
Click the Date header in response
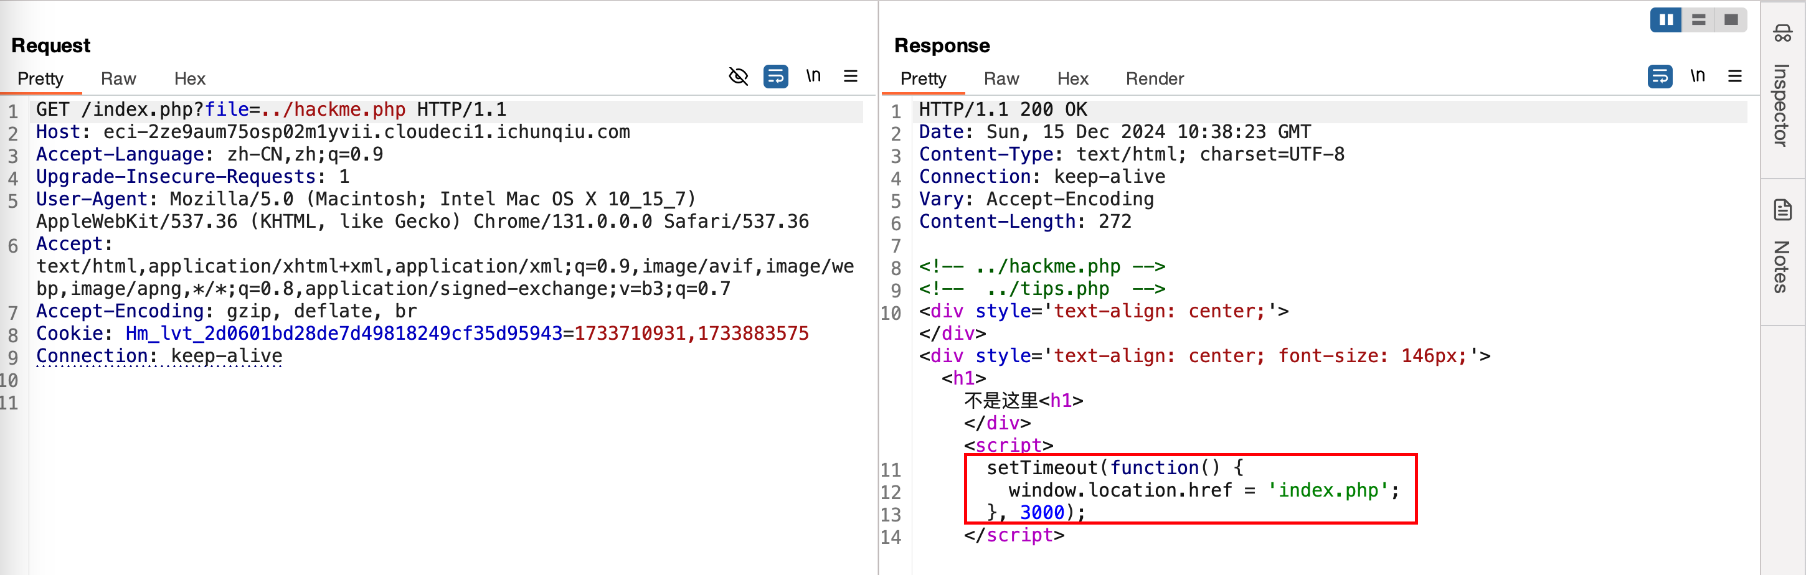[x=1115, y=133]
